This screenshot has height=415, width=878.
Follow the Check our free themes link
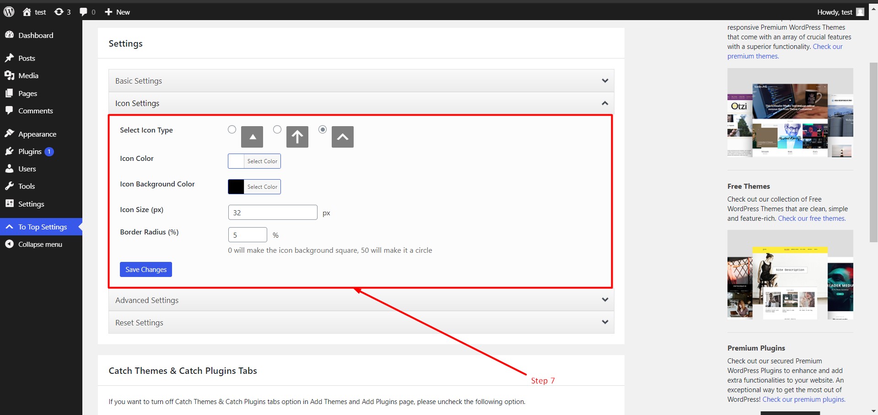point(812,218)
